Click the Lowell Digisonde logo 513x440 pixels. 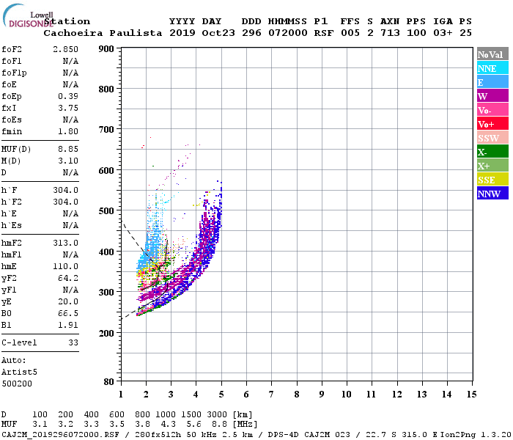click(x=28, y=16)
